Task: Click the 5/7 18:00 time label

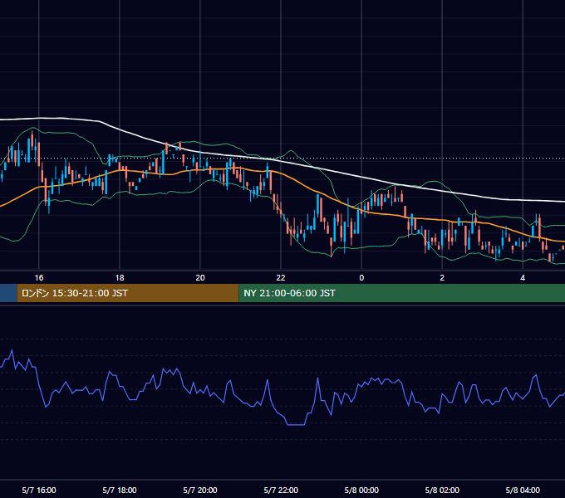Action: 120,490
